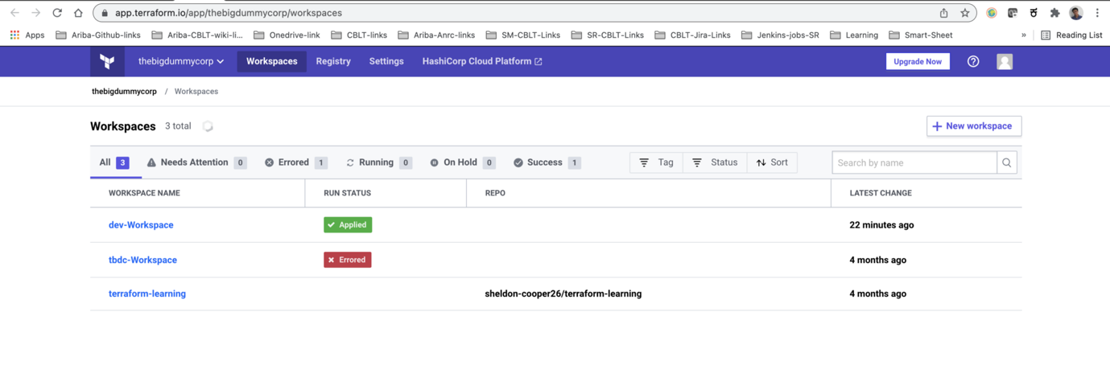Viewport: 1110px width, 382px height.
Task: Open Ariba-Anrc-links bookmark folder
Action: (436, 35)
